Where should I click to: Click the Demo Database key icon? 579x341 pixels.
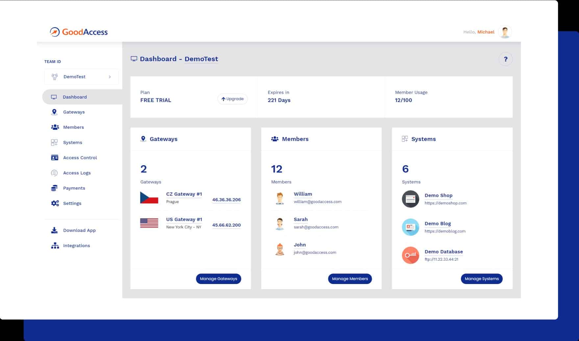[411, 255]
